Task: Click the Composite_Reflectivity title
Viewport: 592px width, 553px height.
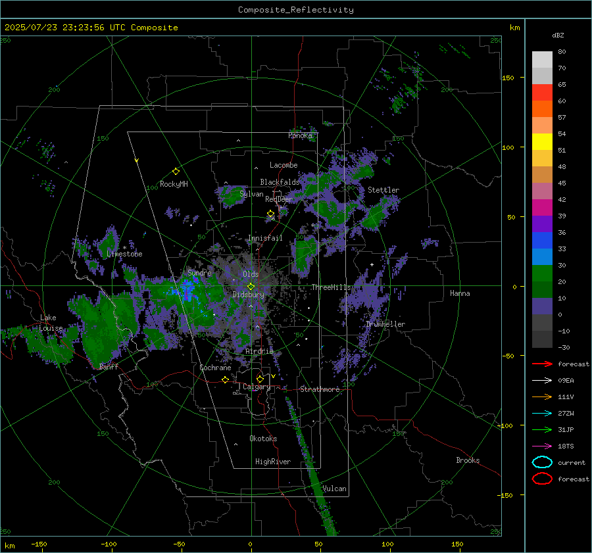Action: point(296,10)
